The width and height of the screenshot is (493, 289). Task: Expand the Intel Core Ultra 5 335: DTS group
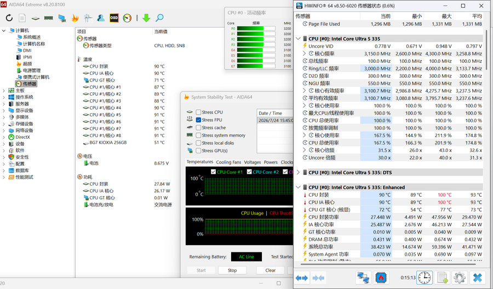pos(298,173)
